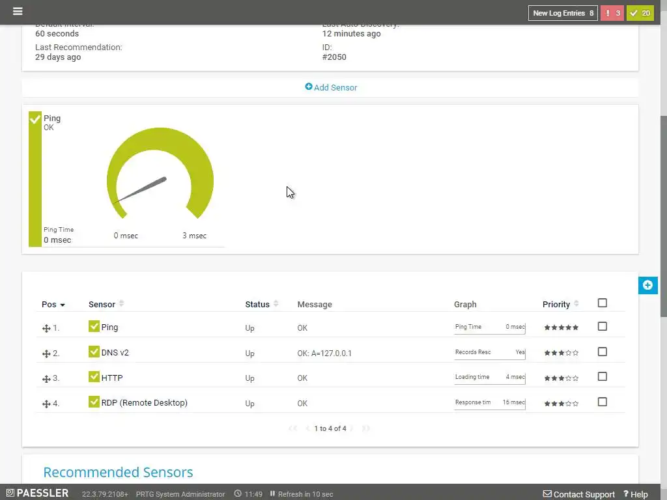
Task: Click move handle of DNS v2 row
Action: click(x=46, y=354)
